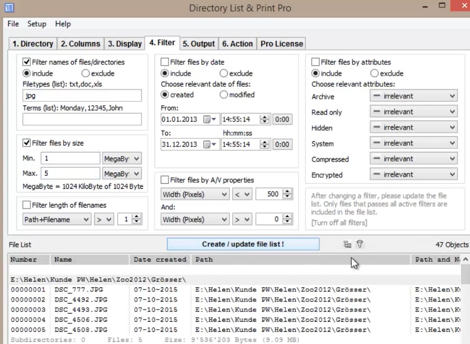Click the empty Terms list input field
Image resolution: width=470 pixels, height=344 pixels.
click(82, 119)
